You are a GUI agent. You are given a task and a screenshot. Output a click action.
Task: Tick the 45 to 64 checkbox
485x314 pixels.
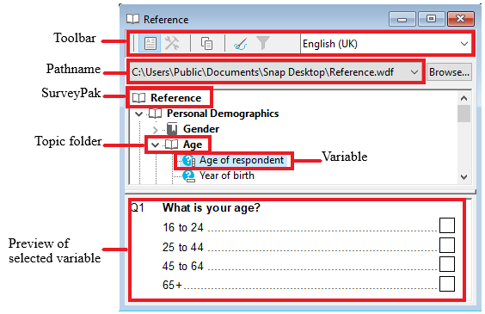[447, 264]
